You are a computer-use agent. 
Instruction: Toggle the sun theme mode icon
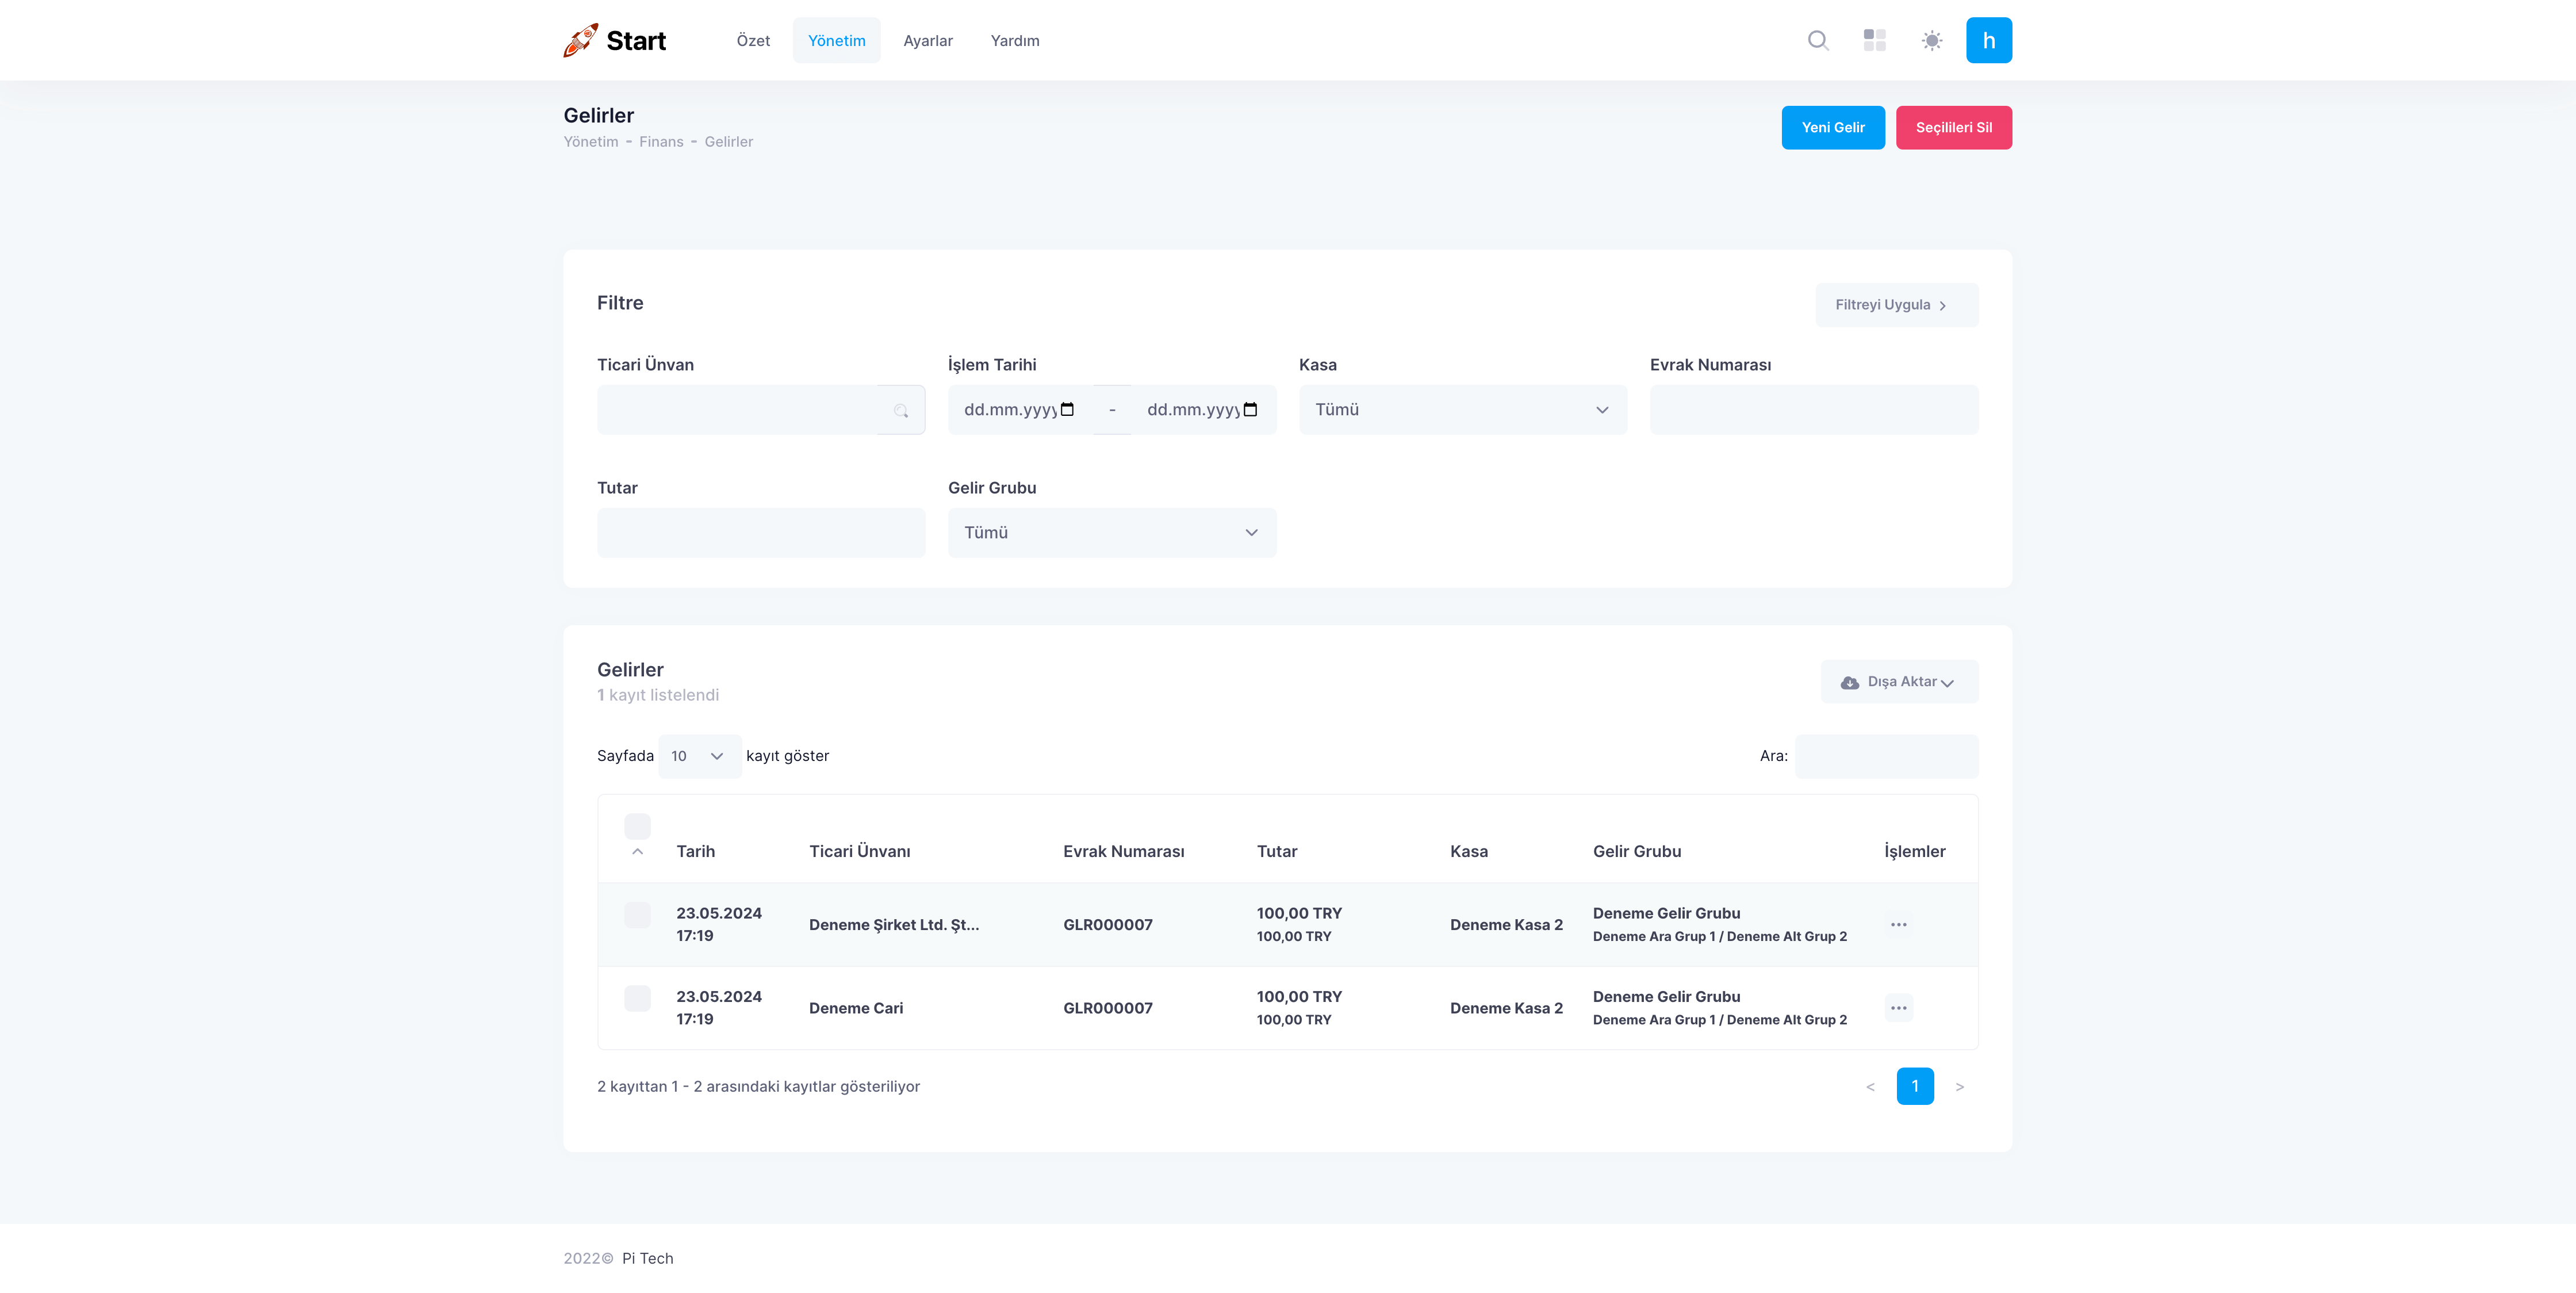coord(1931,41)
